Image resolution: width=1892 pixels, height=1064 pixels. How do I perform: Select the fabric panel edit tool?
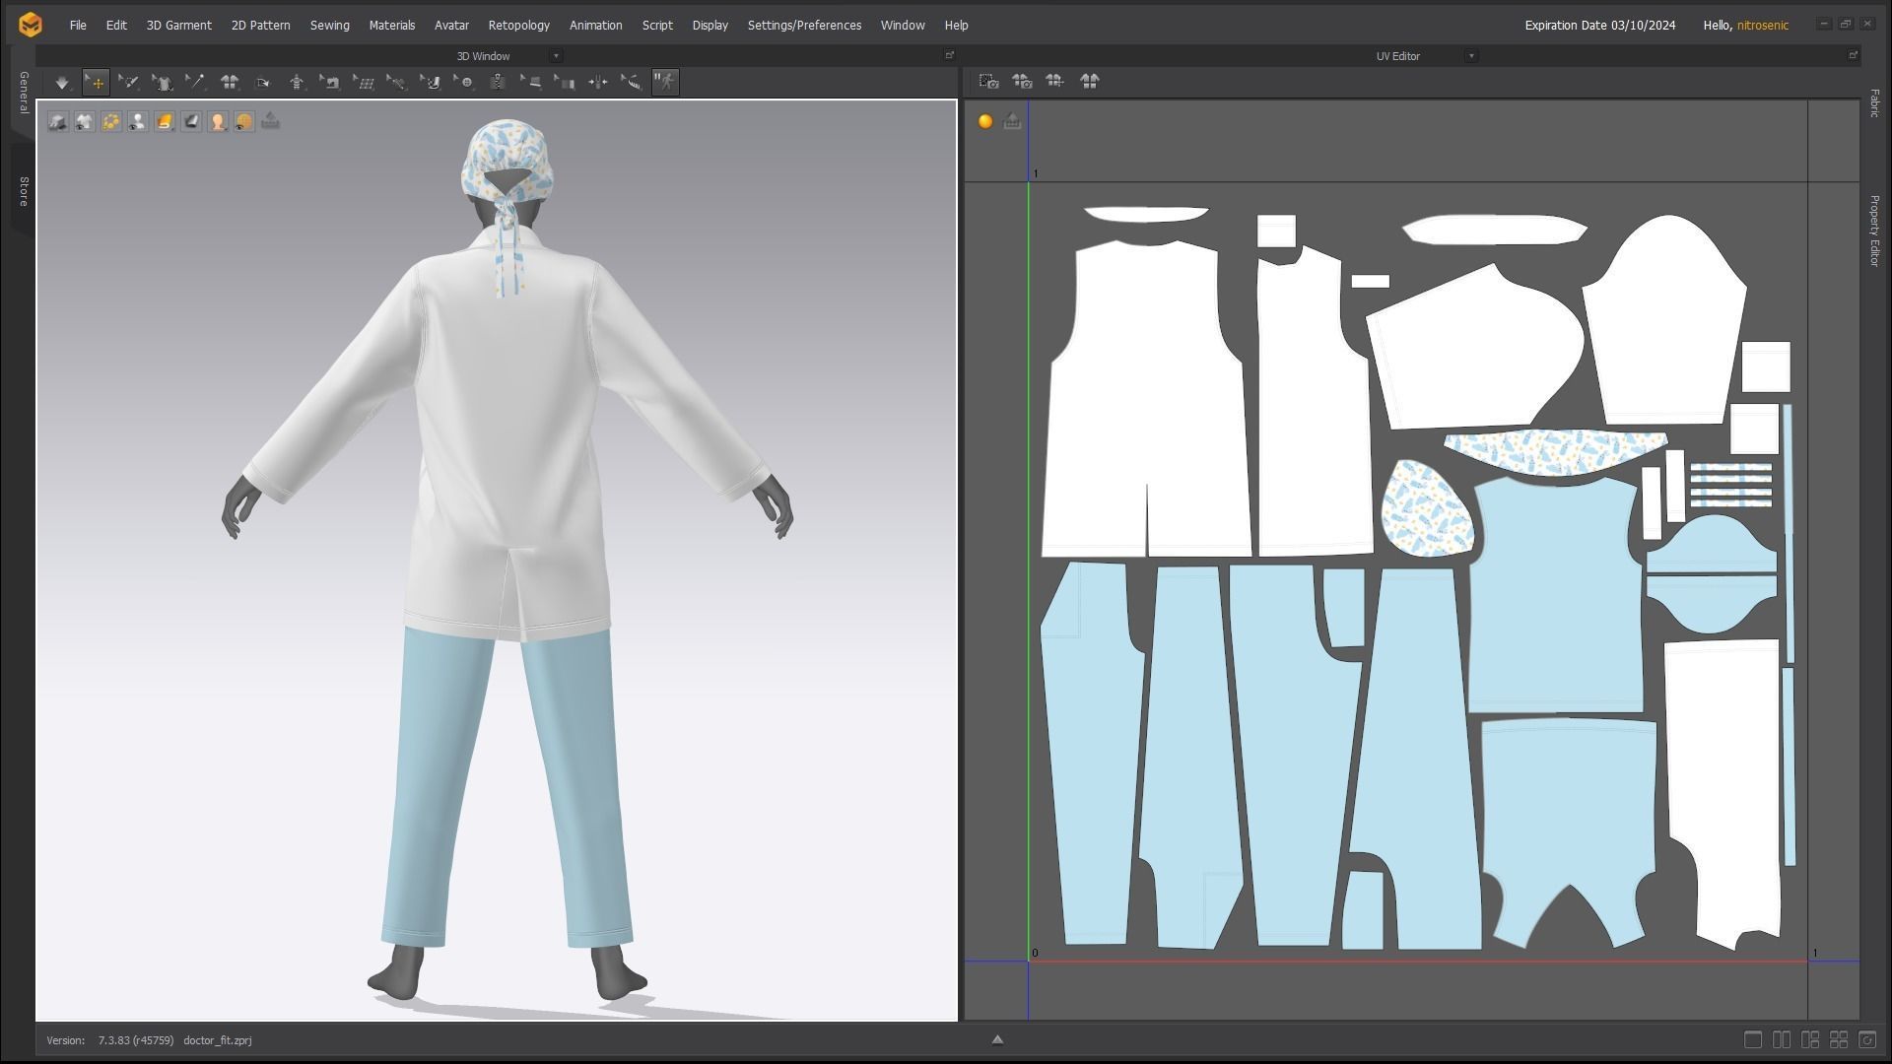[565, 83]
